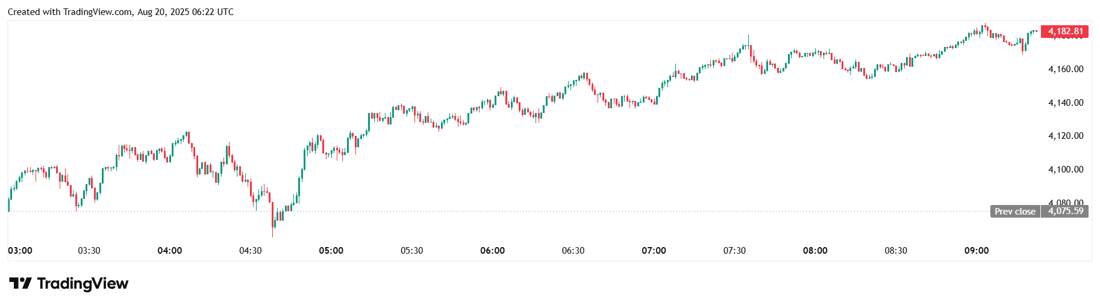Select the 09:00 time axis label
Image resolution: width=1100 pixels, height=306 pixels.
tap(977, 251)
